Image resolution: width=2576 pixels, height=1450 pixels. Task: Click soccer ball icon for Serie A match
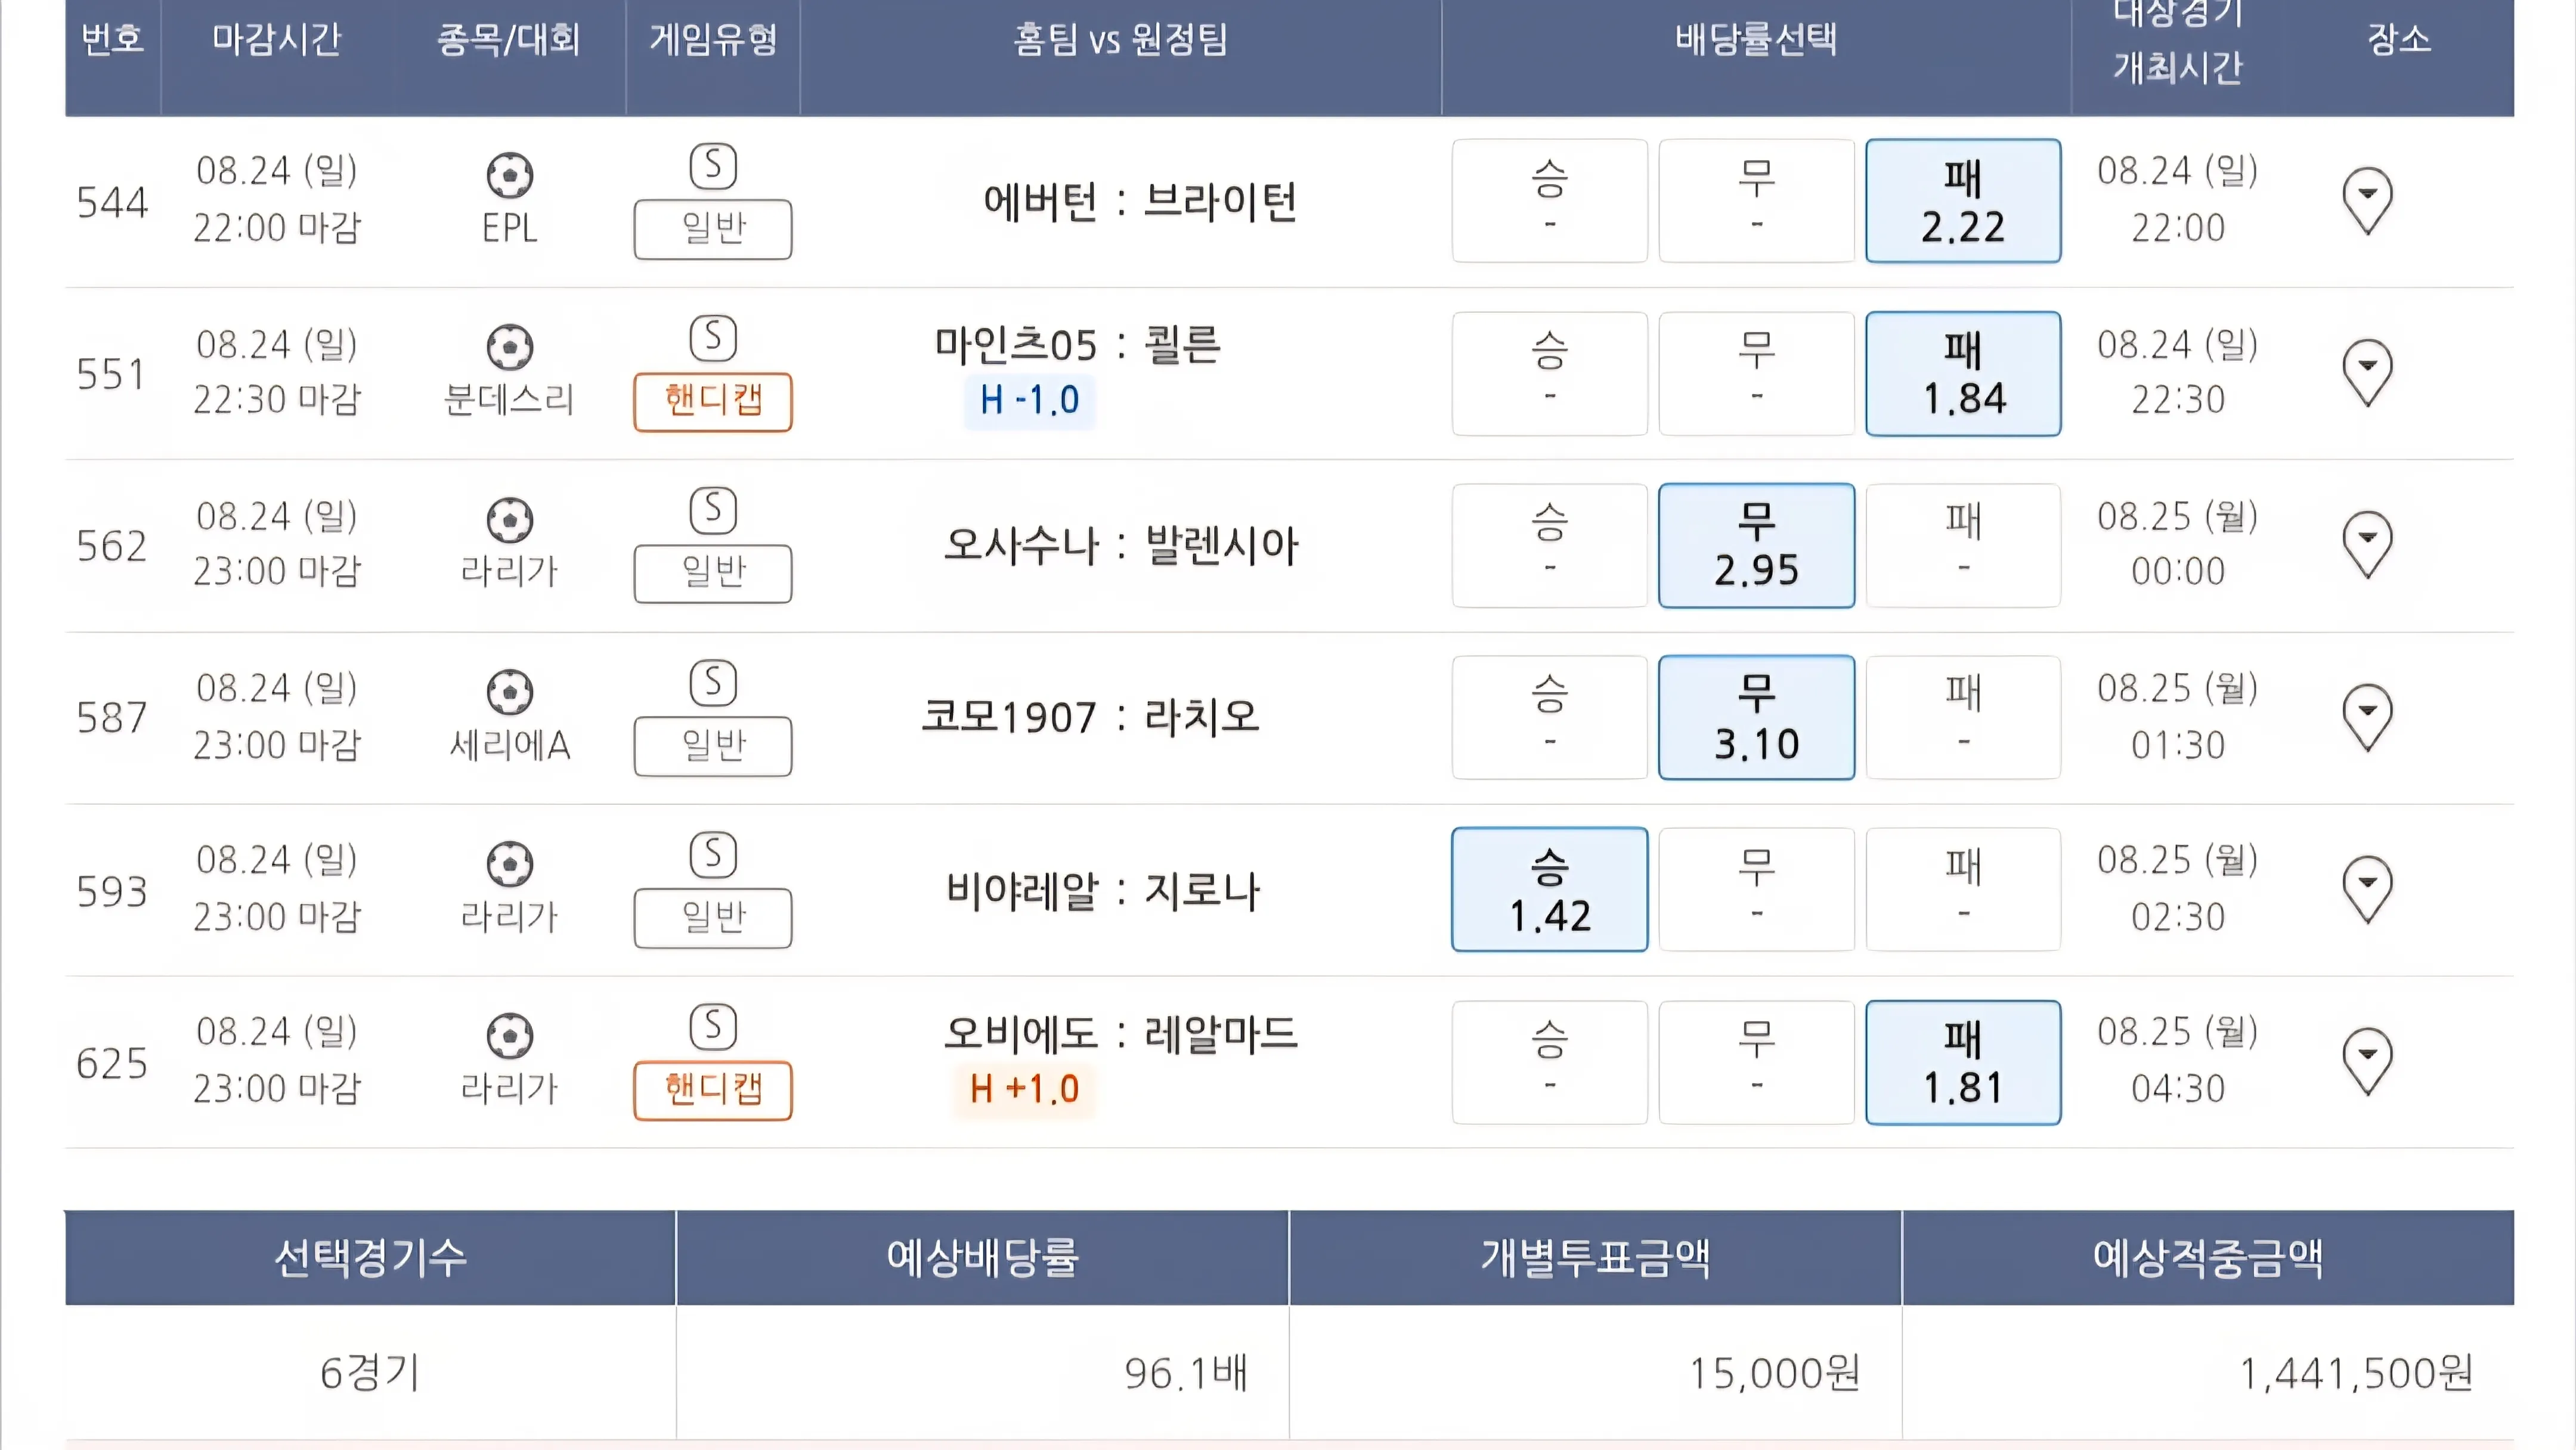510,692
